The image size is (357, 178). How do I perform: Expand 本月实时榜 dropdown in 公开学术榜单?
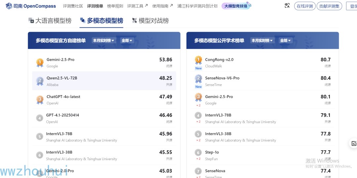[x=262, y=41]
